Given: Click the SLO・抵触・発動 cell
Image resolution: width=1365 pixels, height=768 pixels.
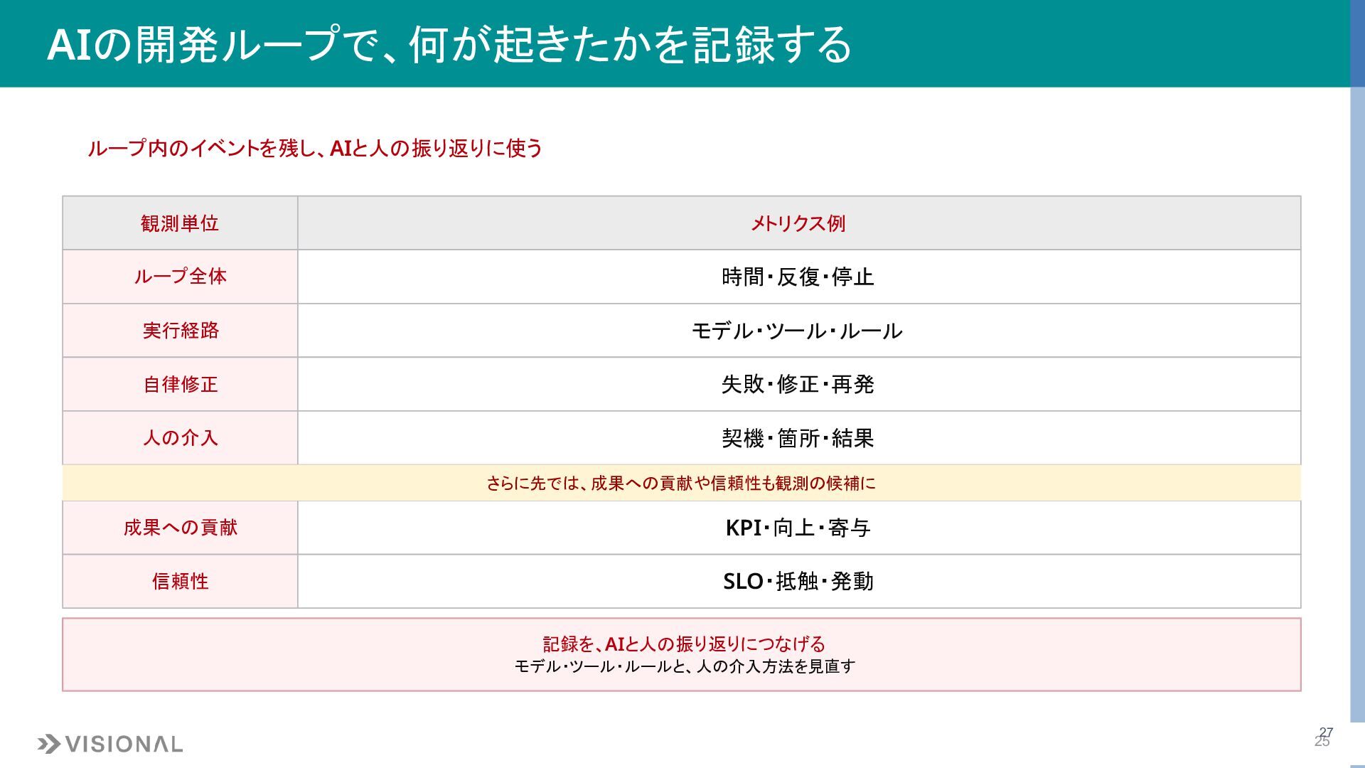Looking at the screenshot, I should [x=799, y=581].
